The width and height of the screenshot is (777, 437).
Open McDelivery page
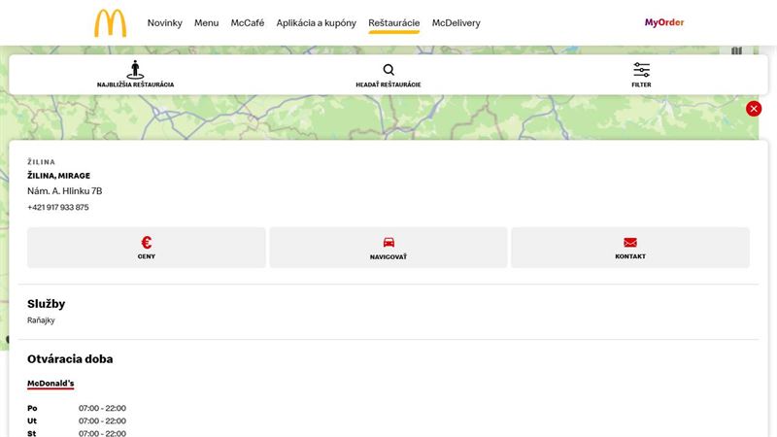tap(456, 22)
